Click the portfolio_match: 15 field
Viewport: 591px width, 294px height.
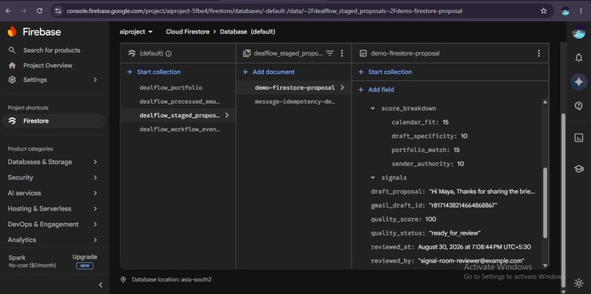click(x=425, y=150)
